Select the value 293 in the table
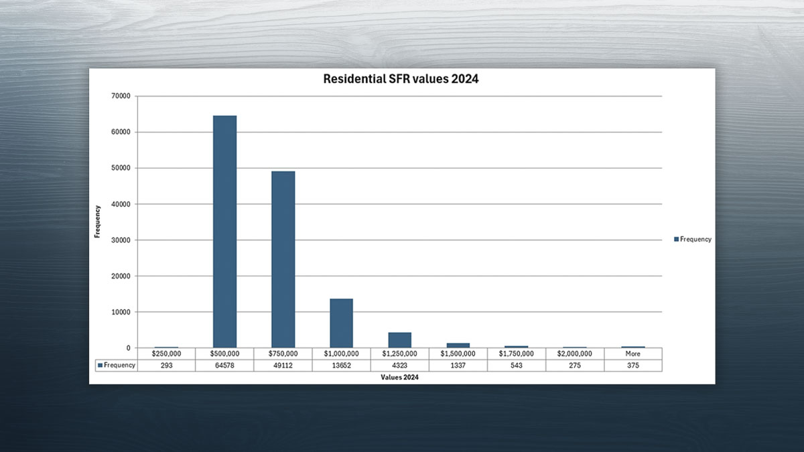The width and height of the screenshot is (804, 452). pyautogui.click(x=166, y=365)
